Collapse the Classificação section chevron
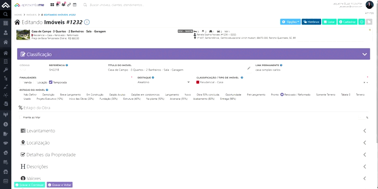This screenshot has height=189, width=378. pyautogui.click(x=365, y=54)
